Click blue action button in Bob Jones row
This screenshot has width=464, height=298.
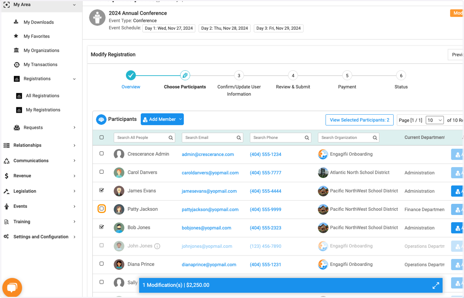click(x=457, y=228)
